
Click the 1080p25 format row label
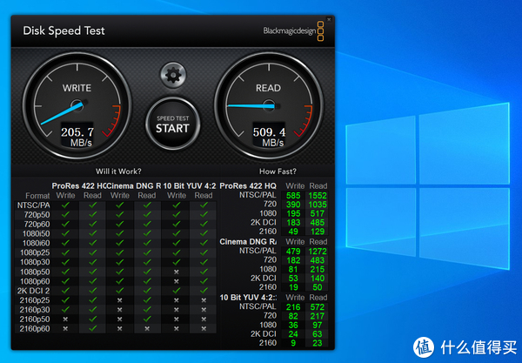tap(35, 252)
